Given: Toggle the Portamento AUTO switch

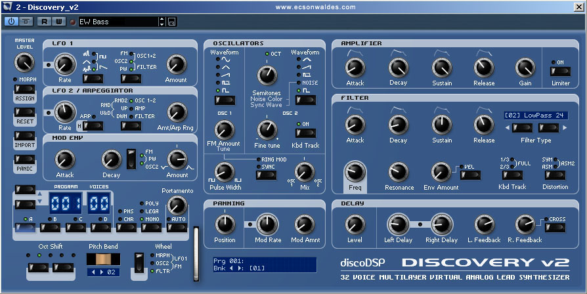Looking at the screenshot, I should [x=177, y=228].
